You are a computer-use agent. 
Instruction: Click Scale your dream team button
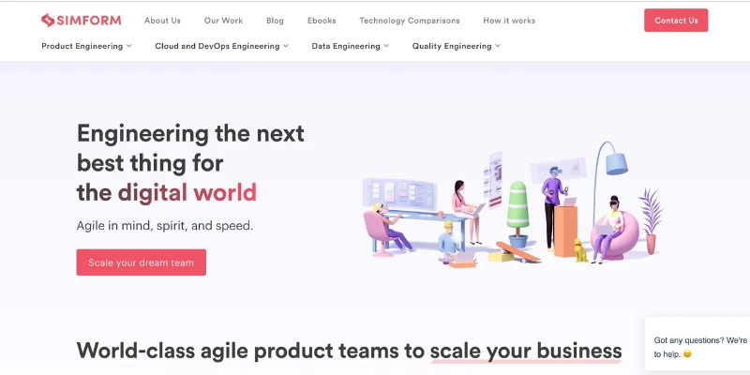click(142, 262)
